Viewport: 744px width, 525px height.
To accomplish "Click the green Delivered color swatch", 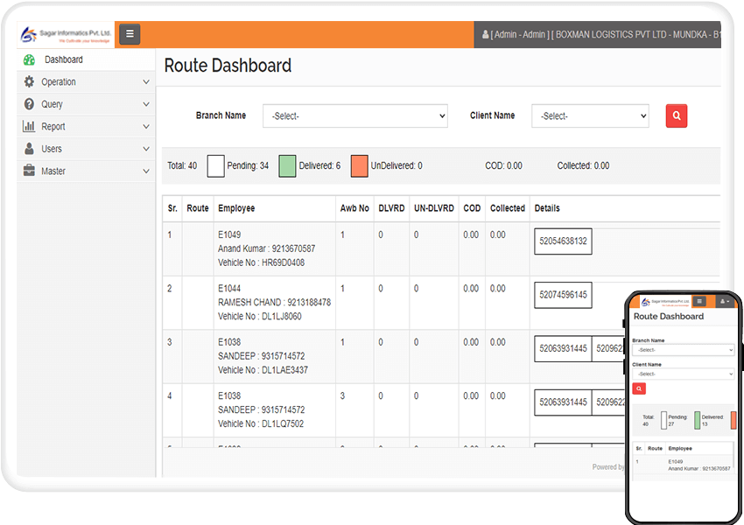I will pyautogui.click(x=287, y=166).
